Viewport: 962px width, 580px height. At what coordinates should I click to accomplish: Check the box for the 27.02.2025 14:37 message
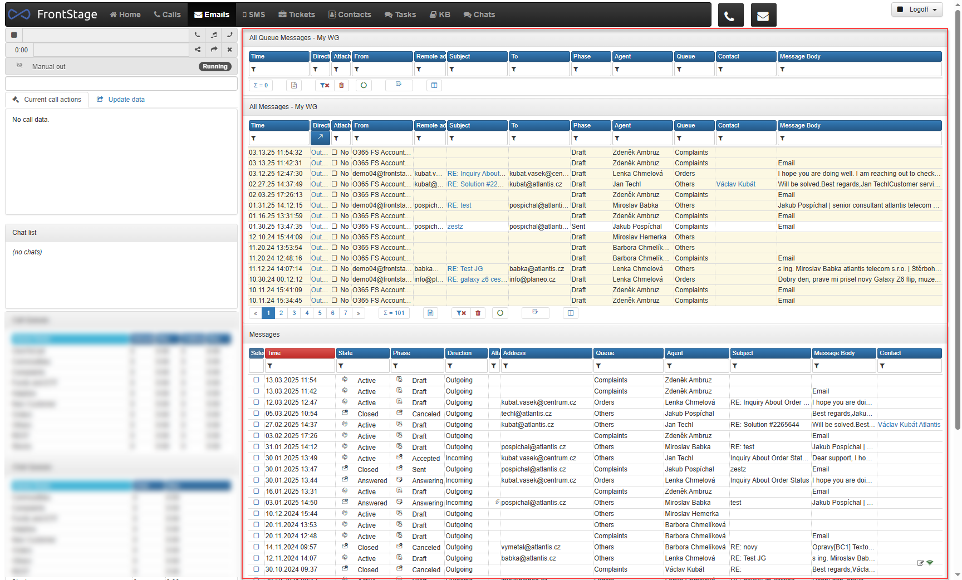(x=256, y=425)
